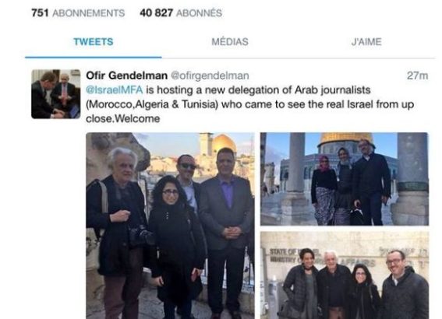Click tweet text about Arab journalists delegation
Image resolution: width=442 pixels, height=319 pixels.
click(x=249, y=104)
